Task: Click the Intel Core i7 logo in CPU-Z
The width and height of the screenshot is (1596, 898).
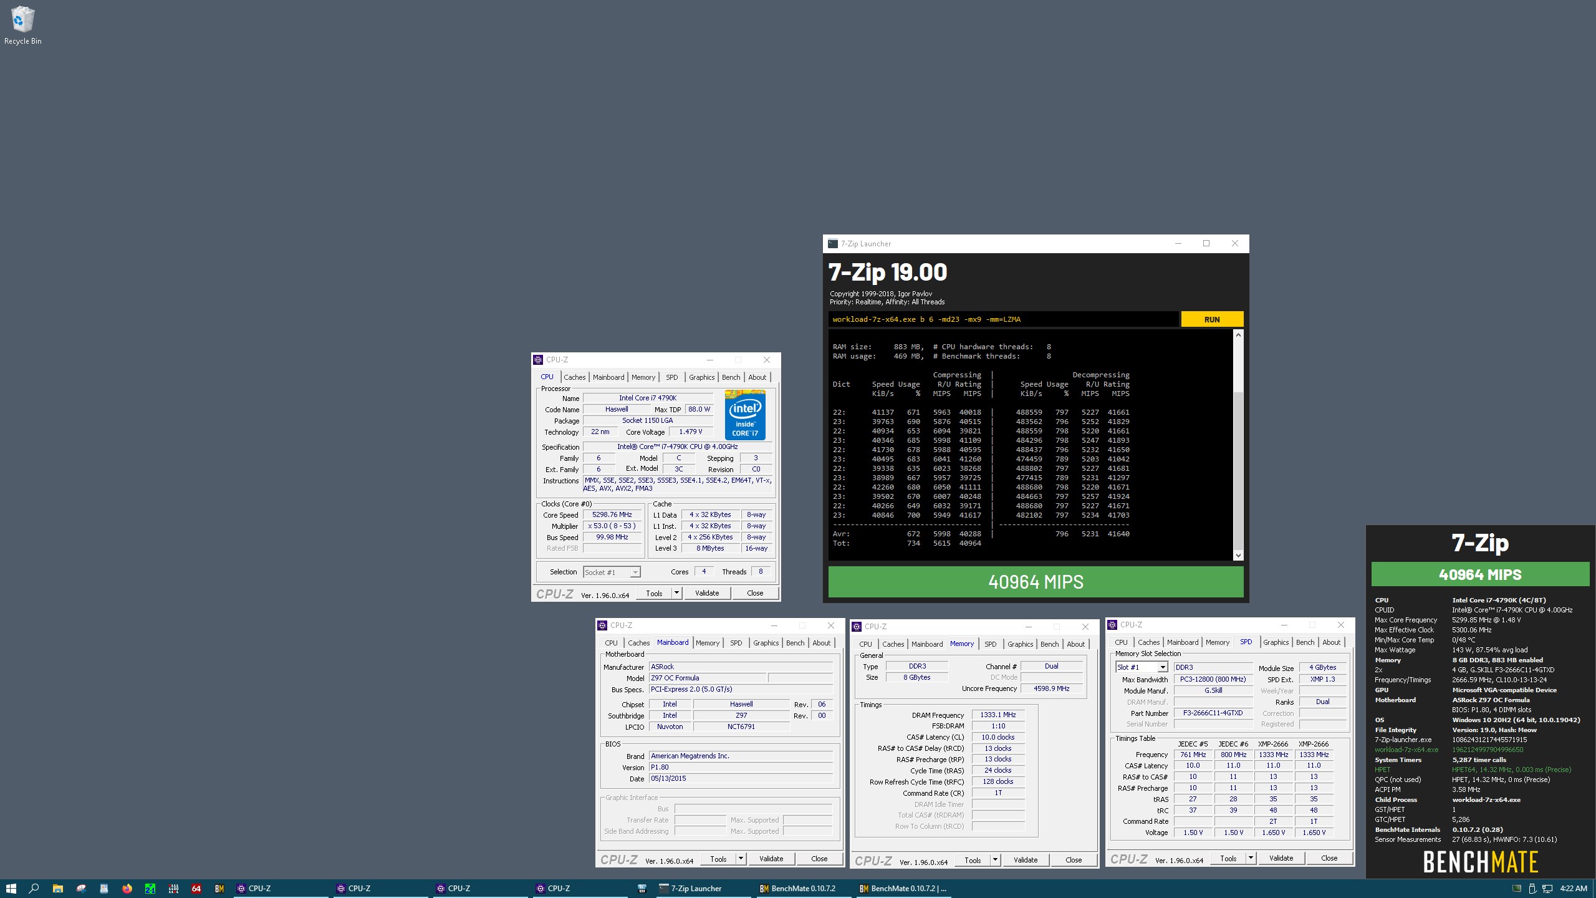Action: point(745,415)
